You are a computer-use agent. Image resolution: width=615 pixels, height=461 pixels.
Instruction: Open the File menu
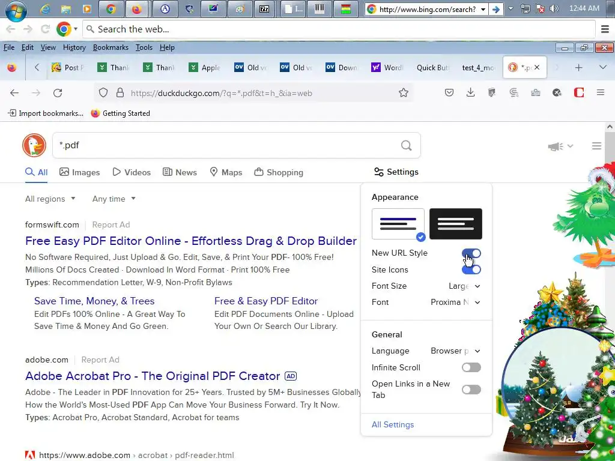8,47
